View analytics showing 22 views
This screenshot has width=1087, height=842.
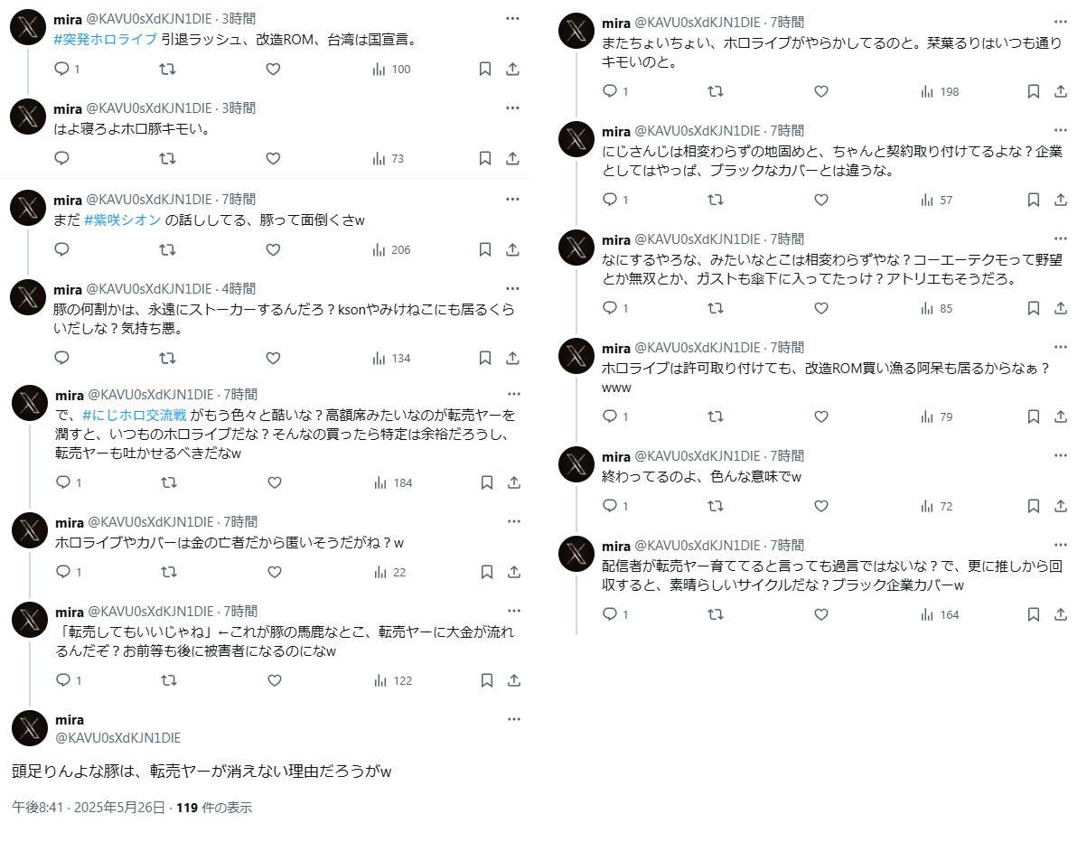pyautogui.click(x=390, y=572)
